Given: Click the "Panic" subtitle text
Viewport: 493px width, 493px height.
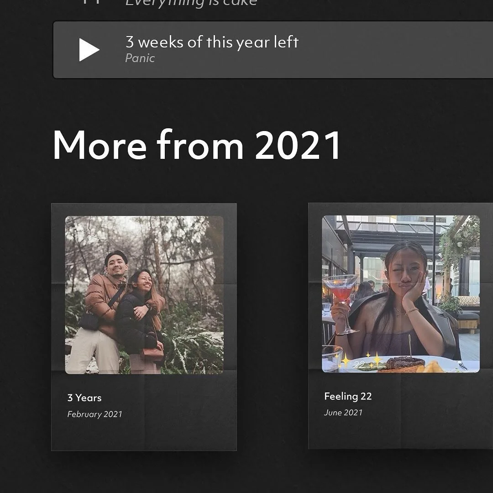Looking at the screenshot, I should tap(140, 58).
